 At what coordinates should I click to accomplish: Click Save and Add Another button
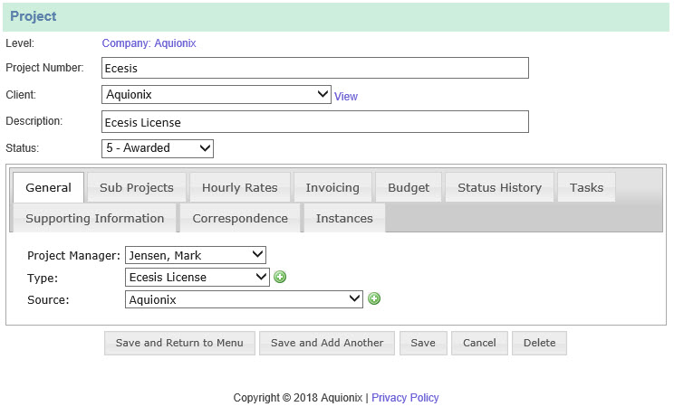[327, 343]
